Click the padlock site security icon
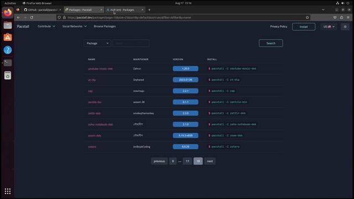The width and height of the screenshot is (354, 199). pyautogui.click(x=64, y=17)
